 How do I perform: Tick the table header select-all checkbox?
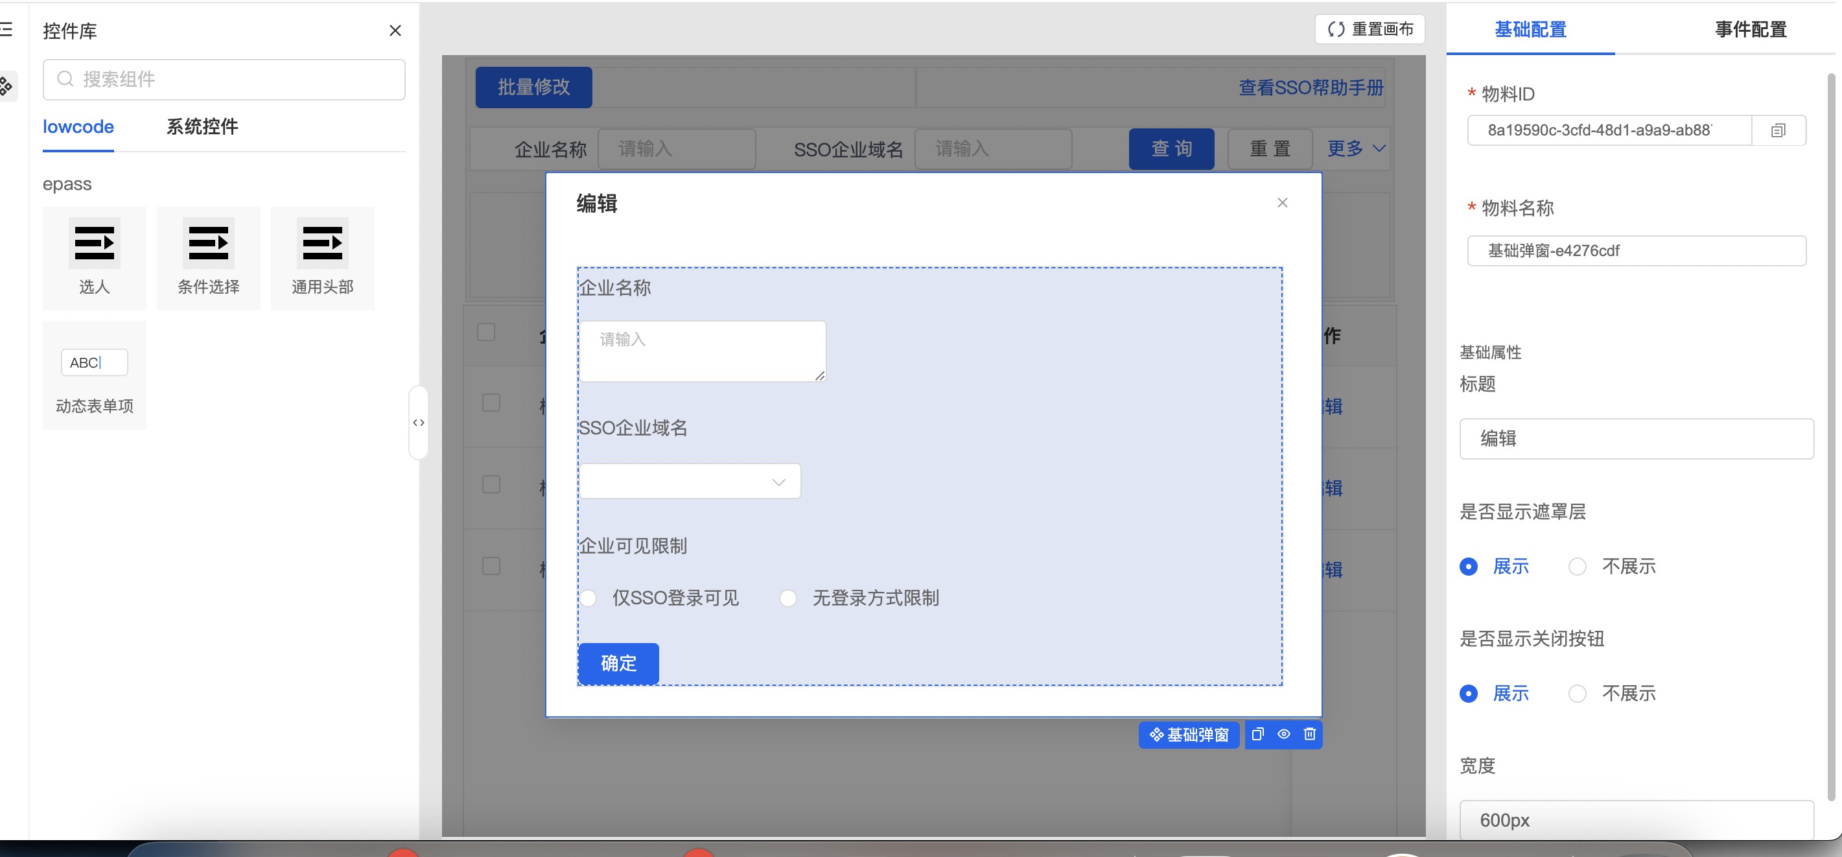pyautogui.click(x=486, y=332)
